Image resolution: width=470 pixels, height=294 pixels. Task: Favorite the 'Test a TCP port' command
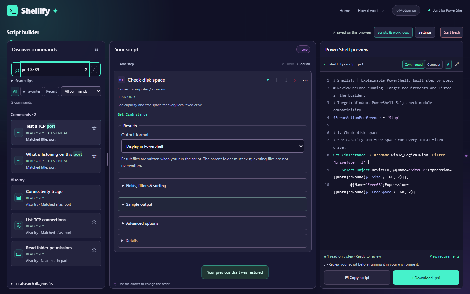pyautogui.click(x=94, y=128)
